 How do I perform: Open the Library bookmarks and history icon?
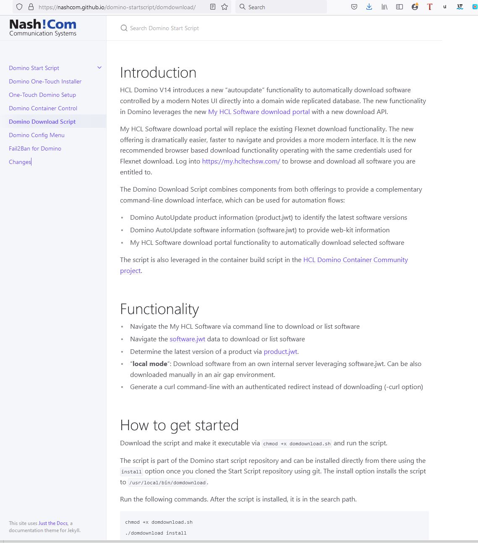[384, 7]
